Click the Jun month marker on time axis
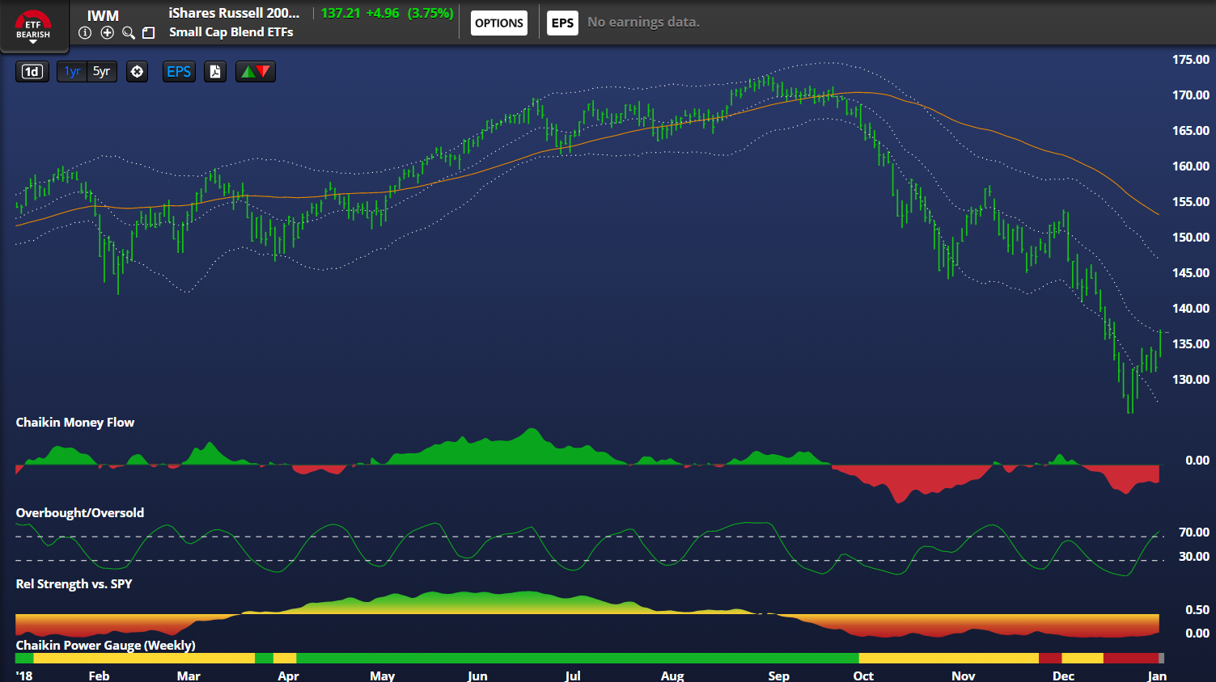The image size is (1216, 682). (477, 676)
